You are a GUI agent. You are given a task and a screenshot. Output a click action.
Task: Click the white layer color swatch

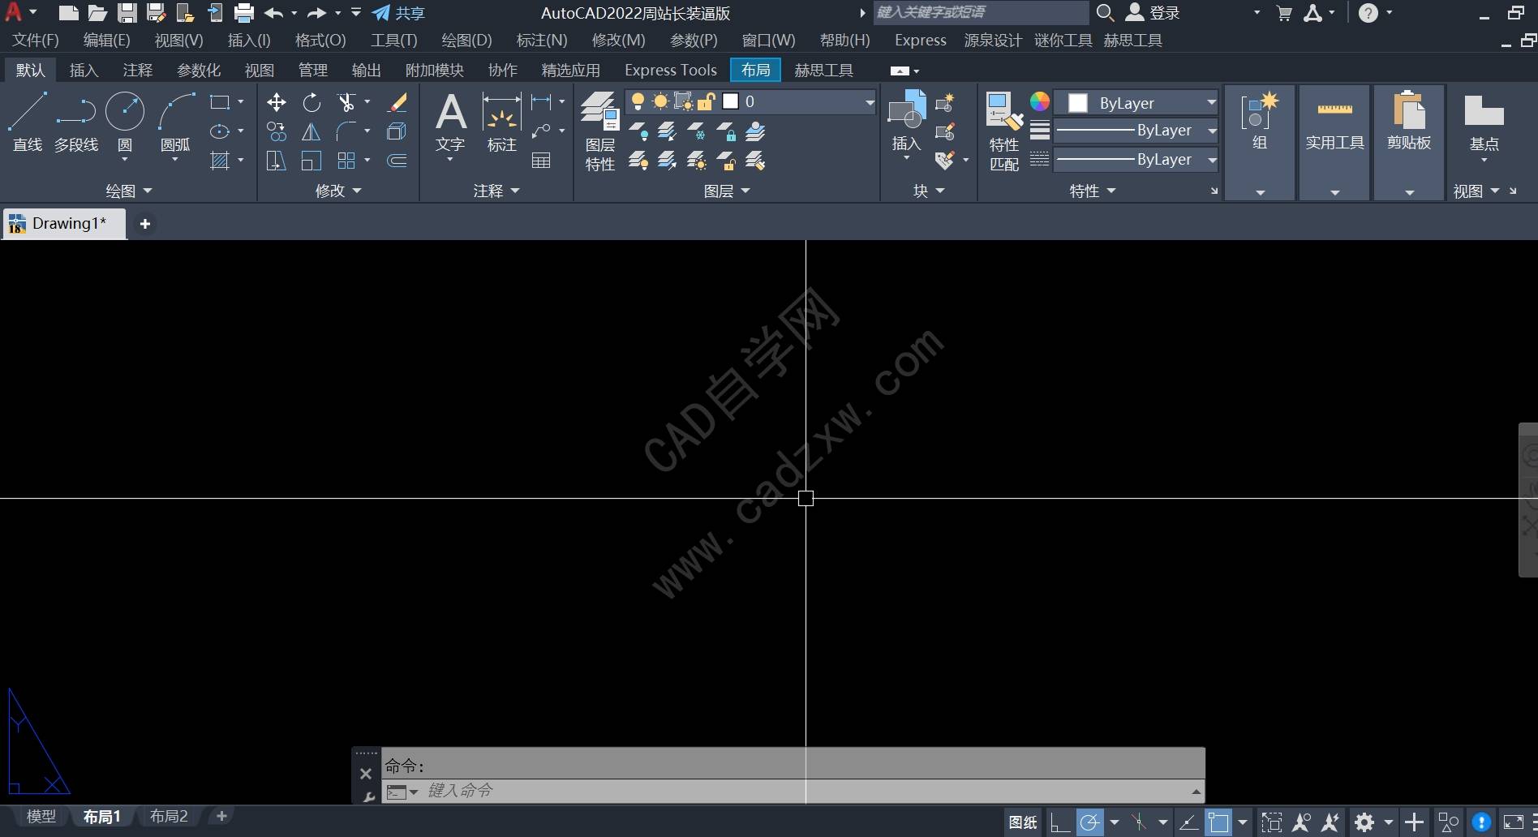coord(730,101)
